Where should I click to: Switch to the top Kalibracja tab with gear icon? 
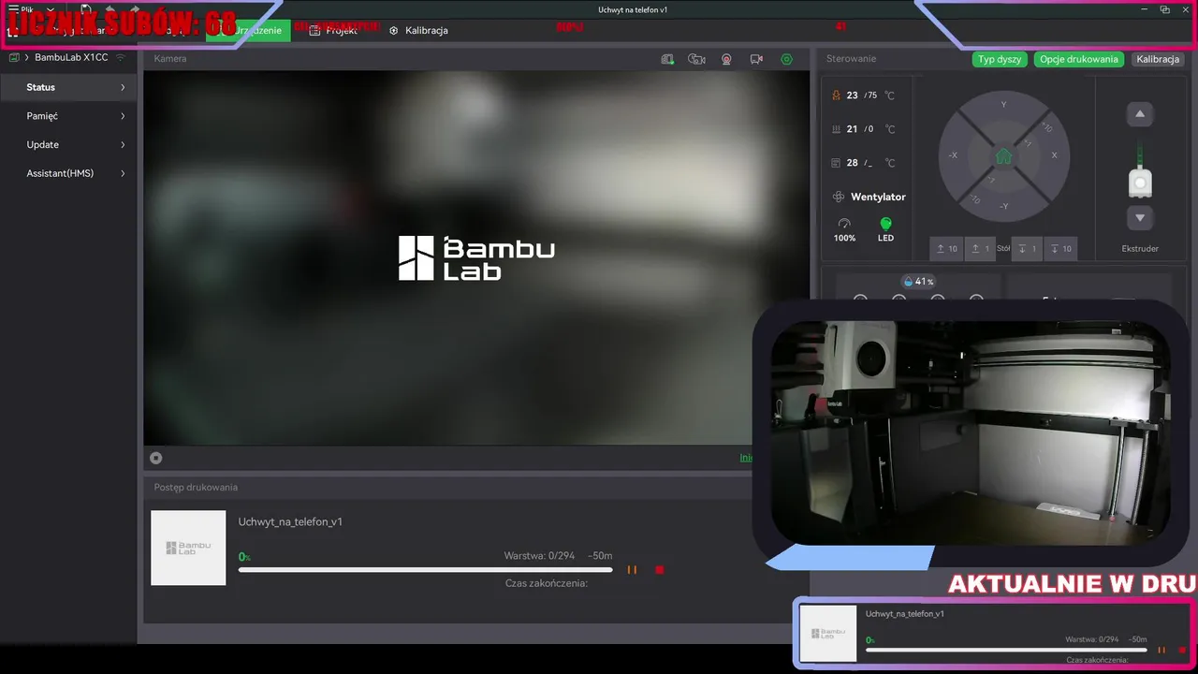click(x=418, y=30)
